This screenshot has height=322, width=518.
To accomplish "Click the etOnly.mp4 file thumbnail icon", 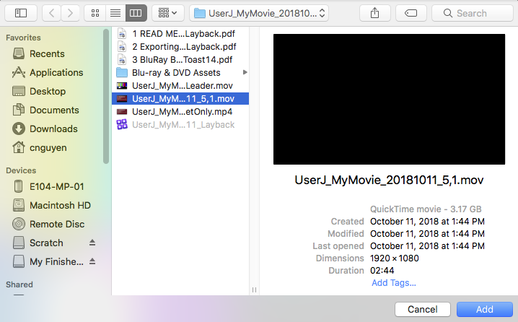I will tap(122, 112).
